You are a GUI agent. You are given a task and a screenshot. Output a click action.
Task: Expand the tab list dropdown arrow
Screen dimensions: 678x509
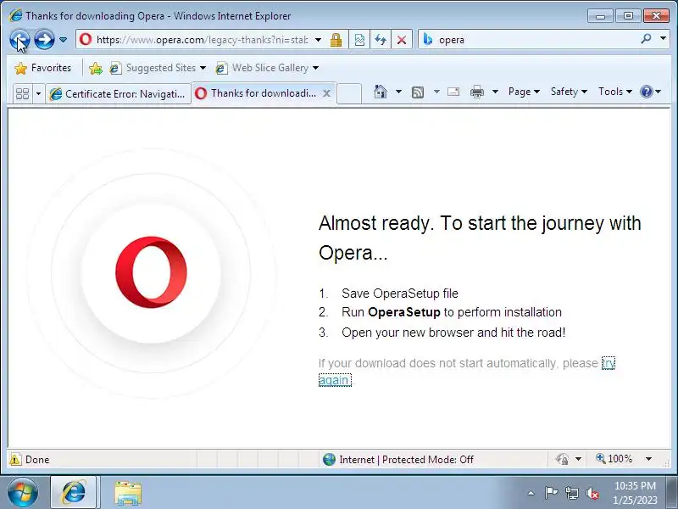38,93
